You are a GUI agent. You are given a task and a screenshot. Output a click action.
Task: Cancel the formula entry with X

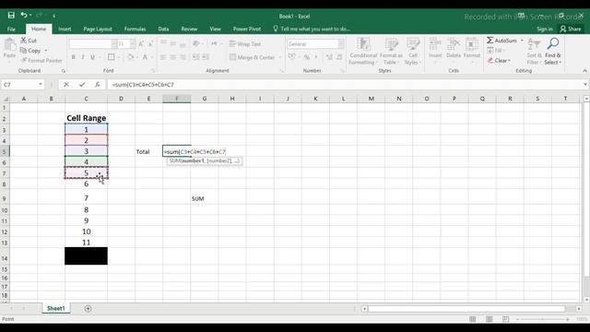66,85
